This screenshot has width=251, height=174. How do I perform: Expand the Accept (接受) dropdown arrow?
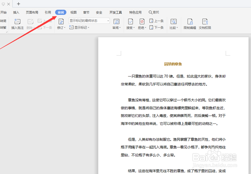tap(134, 28)
